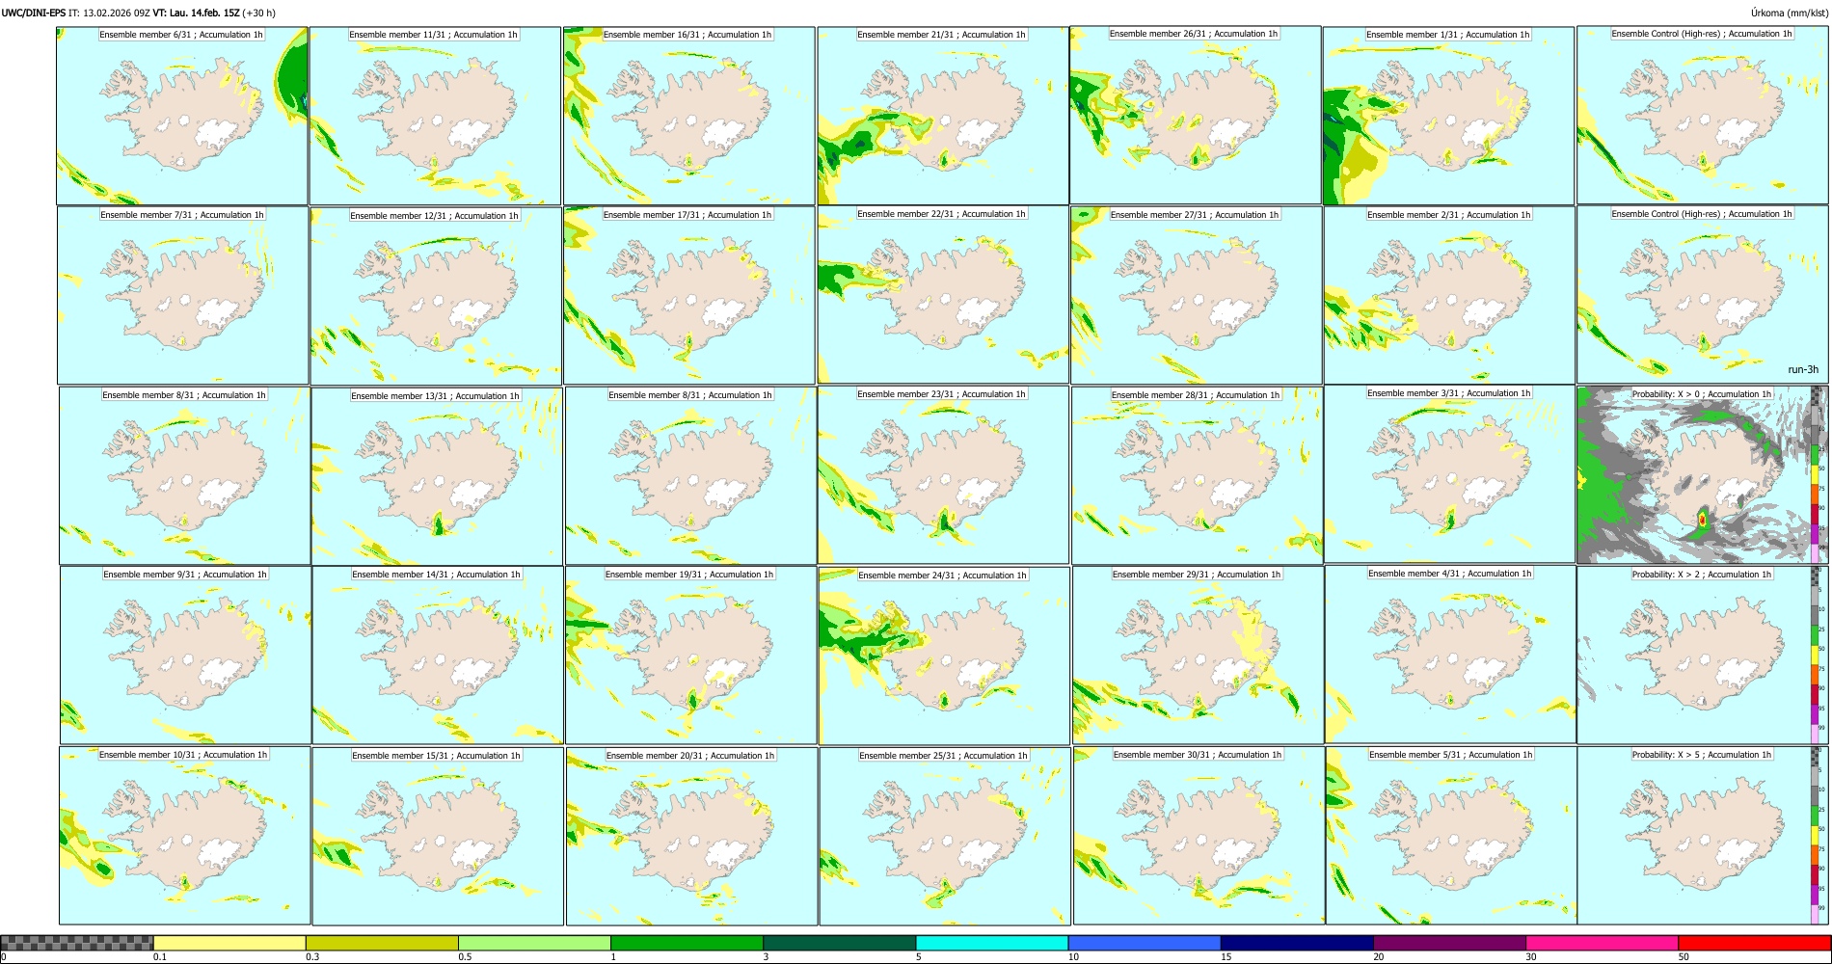The height and width of the screenshot is (964, 1832).
Task: Click the '(+30 h)' forecast offset text
Action: (x=259, y=13)
